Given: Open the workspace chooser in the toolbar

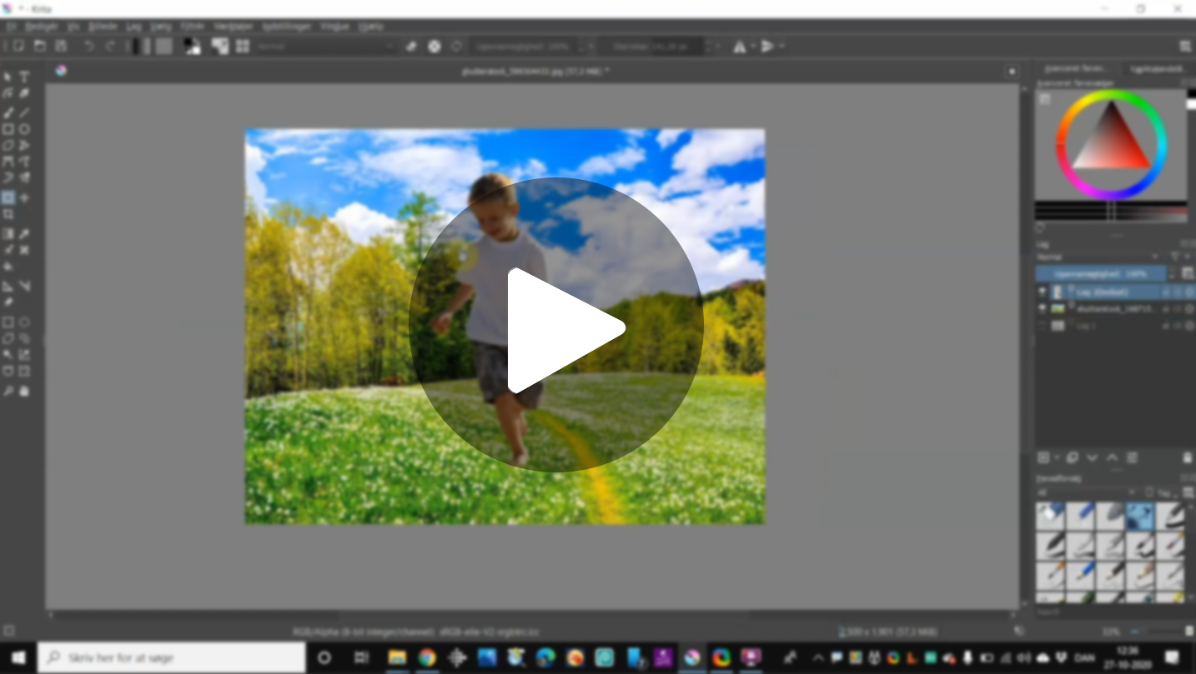Looking at the screenshot, I should click(1185, 47).
